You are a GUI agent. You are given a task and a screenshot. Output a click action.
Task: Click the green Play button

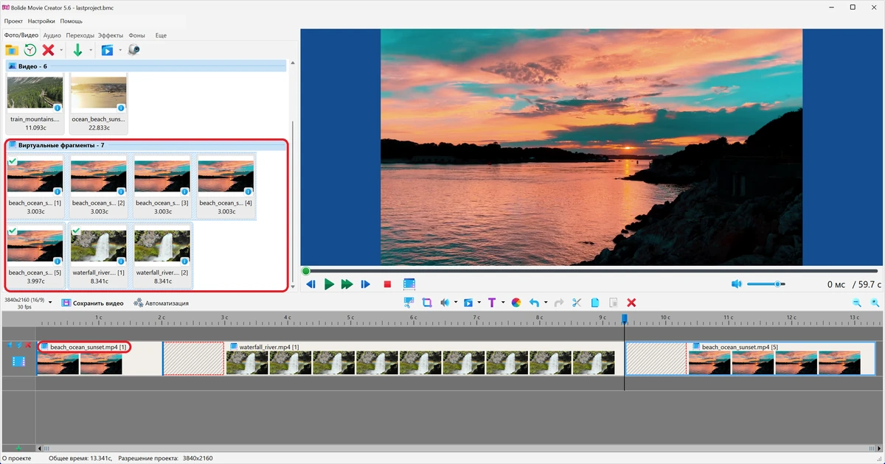point(329,284)
